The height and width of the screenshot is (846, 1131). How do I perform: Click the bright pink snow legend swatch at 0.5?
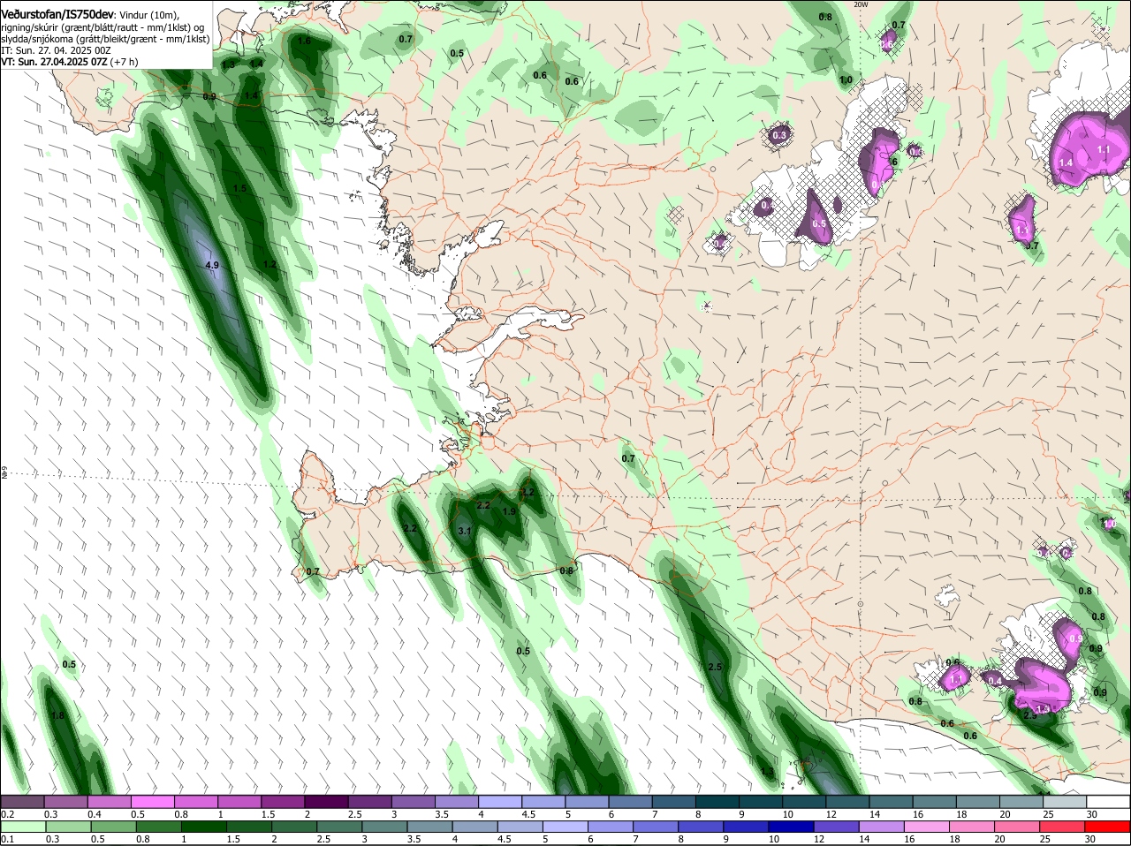pos(152,801)
